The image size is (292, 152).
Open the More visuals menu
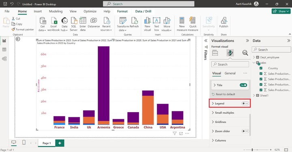click(x=167, y=24)
